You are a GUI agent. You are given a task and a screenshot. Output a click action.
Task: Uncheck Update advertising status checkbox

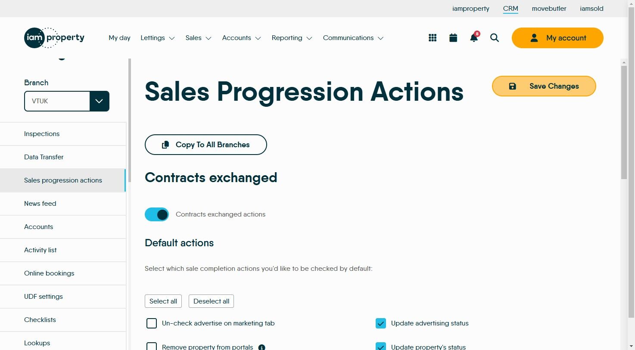(381, 323)
